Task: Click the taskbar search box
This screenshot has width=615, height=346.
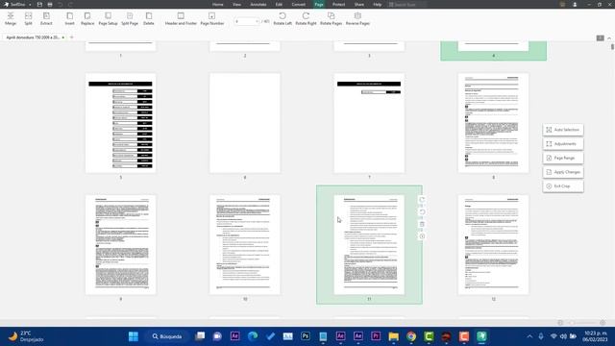Action: 167,336
